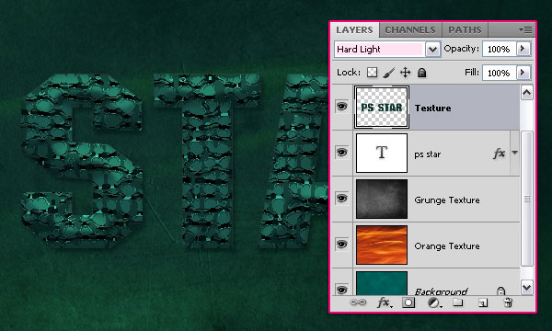The width and height of the screenshot is (552, 331).
Task: Toggle Grunge Texture layer visibility
Action: [341, 198]
